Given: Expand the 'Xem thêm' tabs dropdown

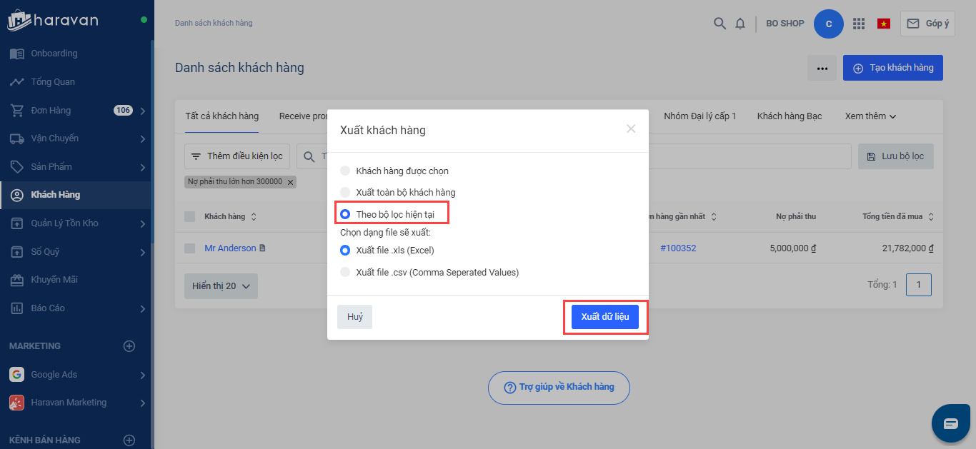Looking at the screenshot, I should [870, 116].
